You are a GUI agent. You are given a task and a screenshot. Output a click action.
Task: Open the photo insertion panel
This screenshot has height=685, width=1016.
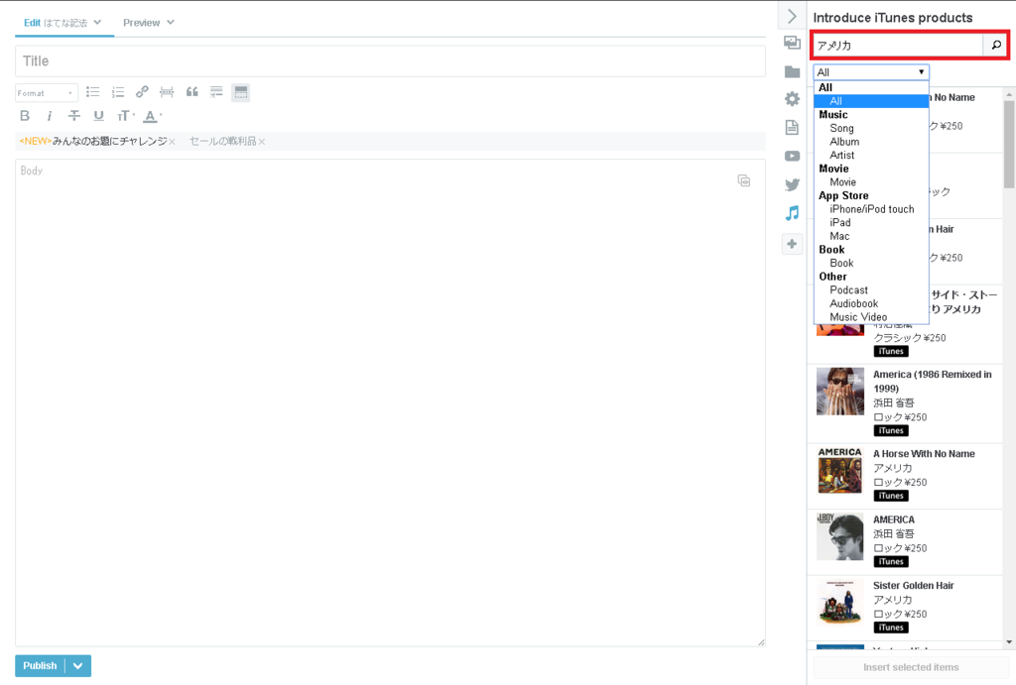pos(792,43)
